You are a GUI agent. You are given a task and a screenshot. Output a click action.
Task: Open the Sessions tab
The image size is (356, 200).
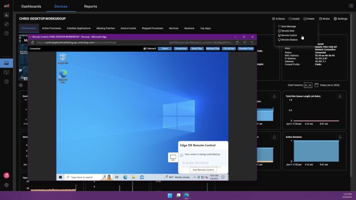click(189, 28)
